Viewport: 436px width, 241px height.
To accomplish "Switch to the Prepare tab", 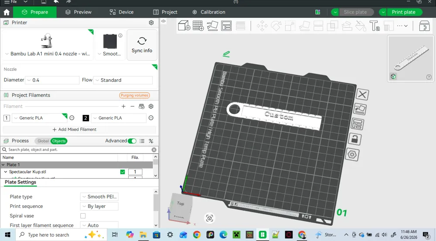I will point(35,12).
